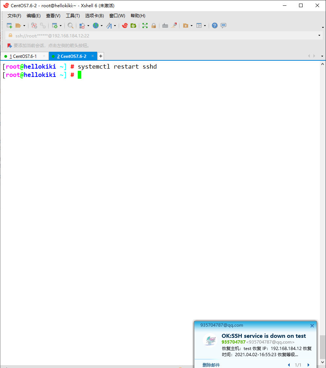
Task: Click the keyboard mapping icon
Action: (165, 26)
